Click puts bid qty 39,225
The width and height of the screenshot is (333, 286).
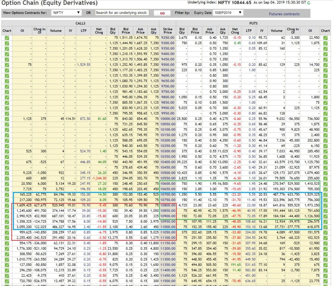tap(181, 162)
